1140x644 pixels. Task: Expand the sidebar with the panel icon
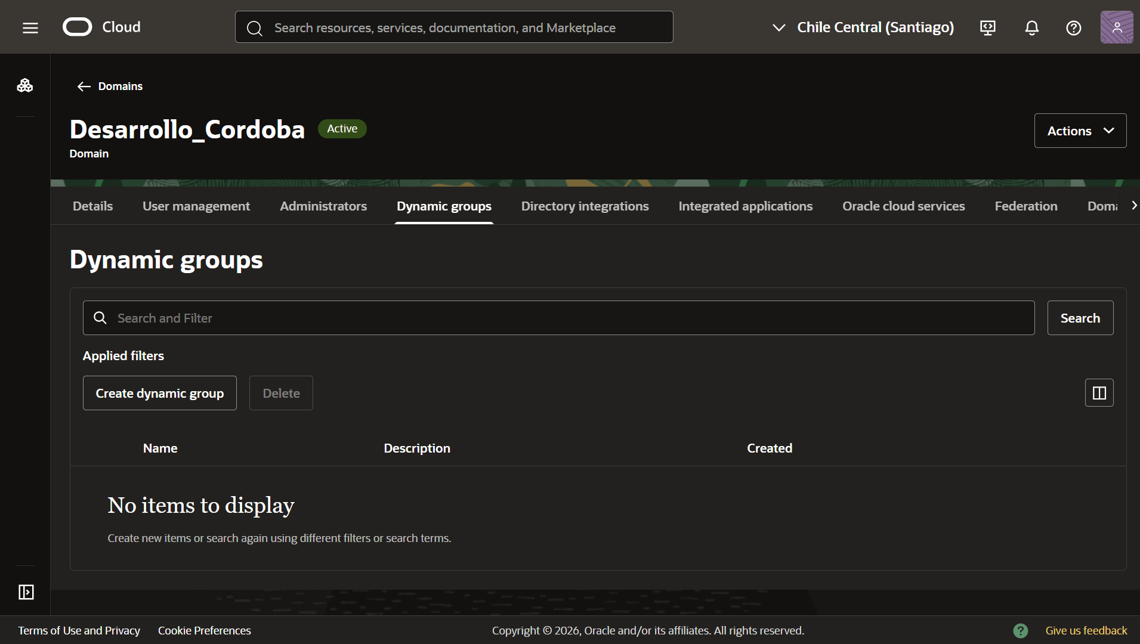pyautogui.click(x=26, y=592)
